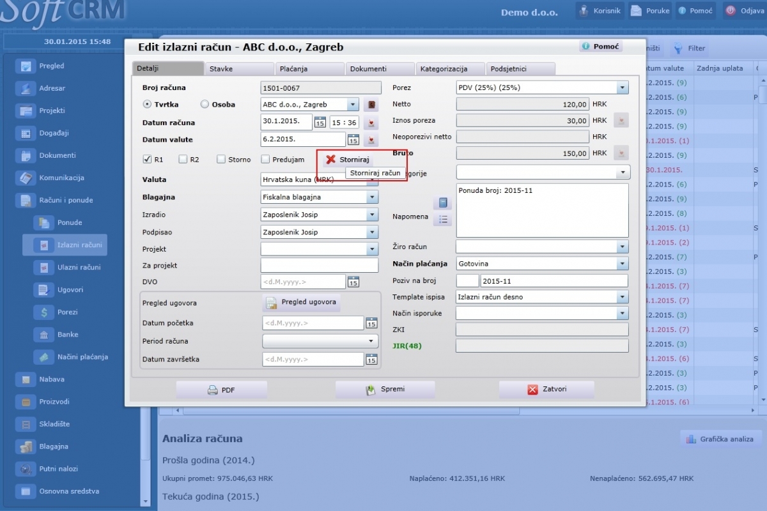The height and width of the screenshot is (511, 767).
Task: Open the Podpisao employee dropdown
Action: tap(372, 232)
